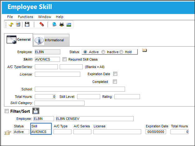Click the Skill Level field
This screenshot has width=195, height=146.
tap(89, 97)
